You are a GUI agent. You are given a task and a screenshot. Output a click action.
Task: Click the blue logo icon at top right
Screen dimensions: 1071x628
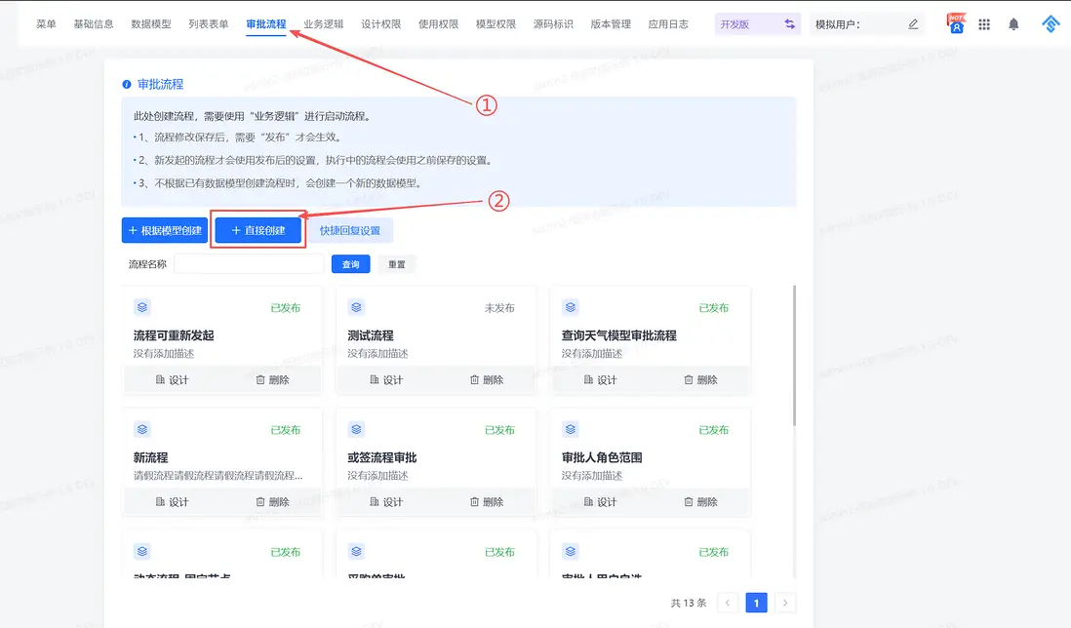pos(1051,23)
